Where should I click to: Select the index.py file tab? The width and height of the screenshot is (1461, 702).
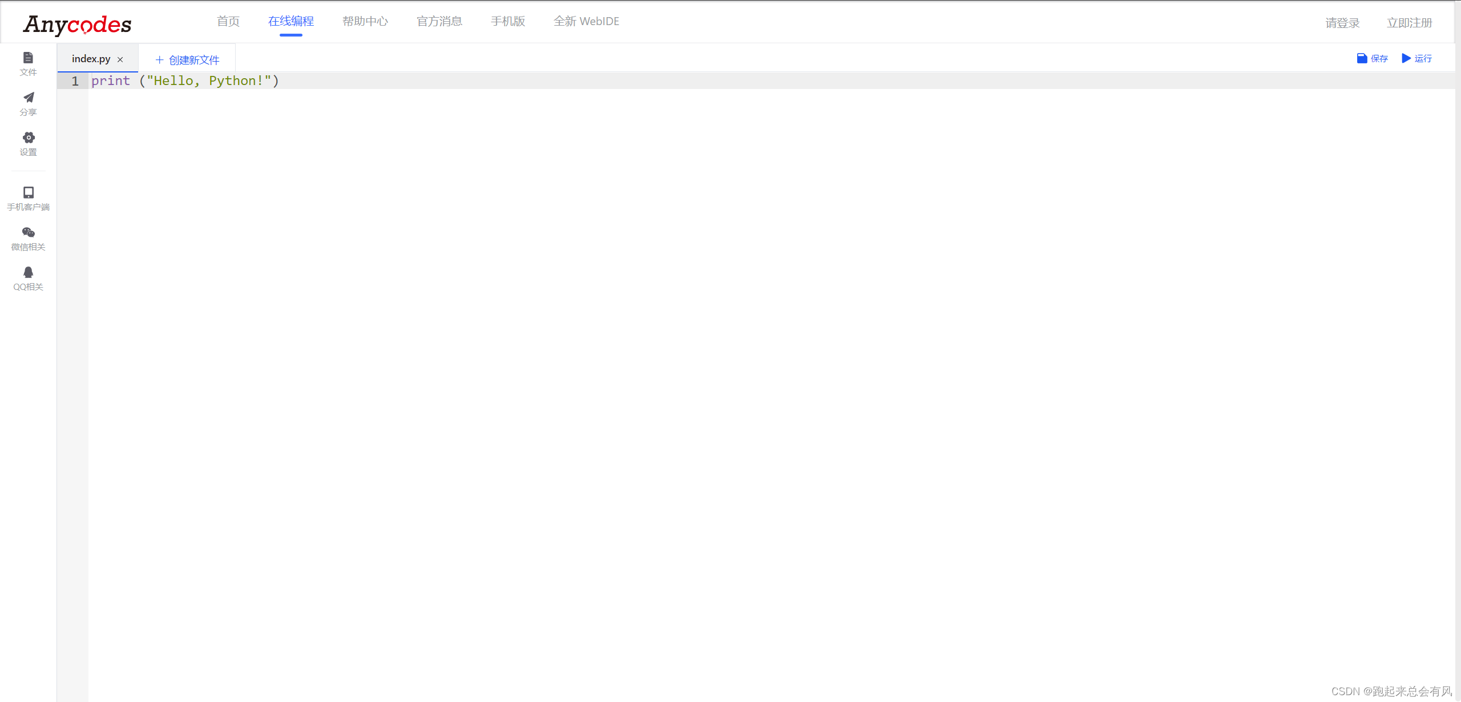point(91,59)
